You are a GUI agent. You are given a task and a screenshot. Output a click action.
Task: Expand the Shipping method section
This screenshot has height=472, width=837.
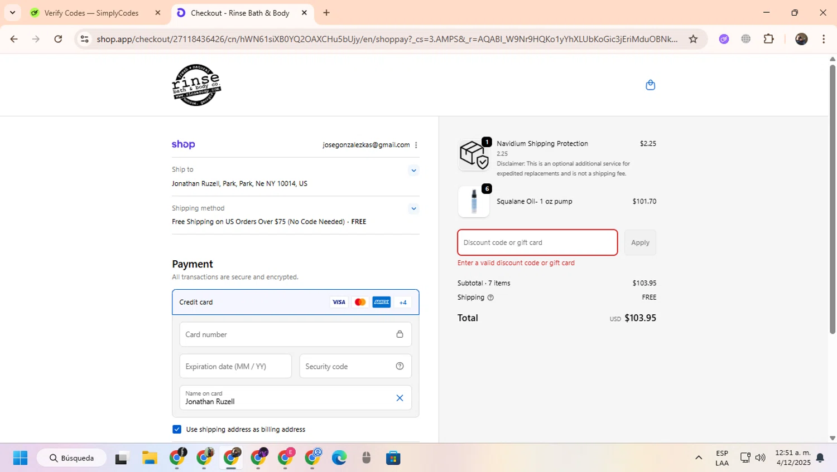coord(413,209)
